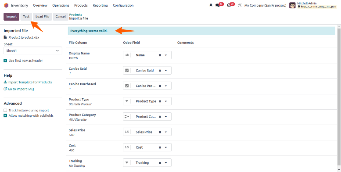This screenshot has height=172, width=341.
Task: Open the top Products menu
Action: point(81,5)
